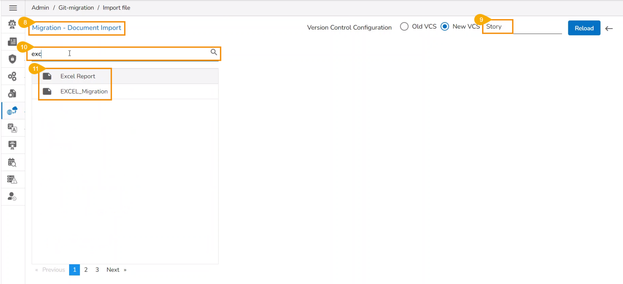Click the Version Control Configuration label

(349, 28)
